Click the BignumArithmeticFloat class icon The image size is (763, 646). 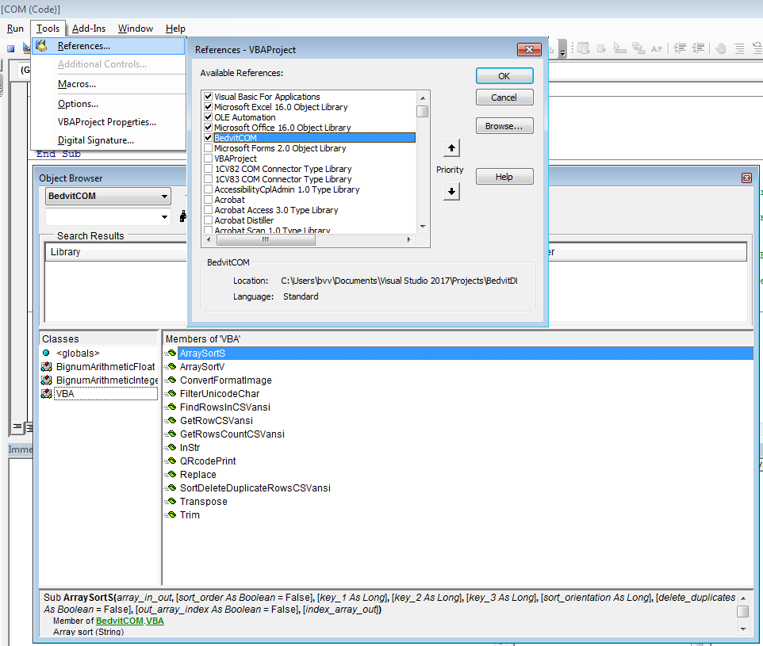coord(47,367)
